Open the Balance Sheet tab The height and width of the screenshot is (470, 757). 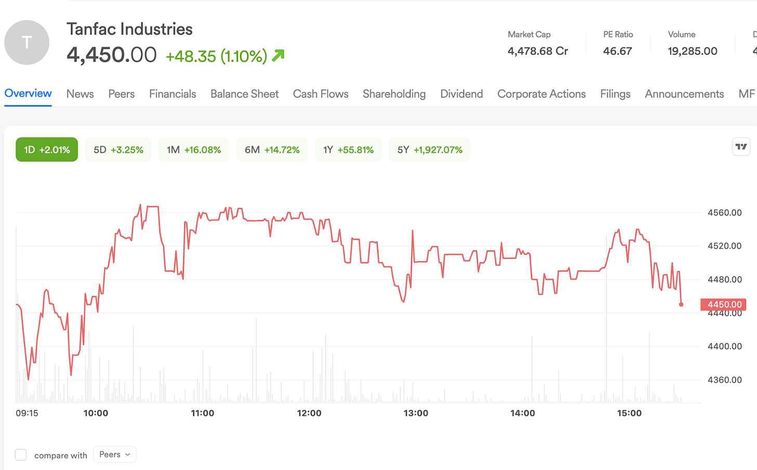244,94
